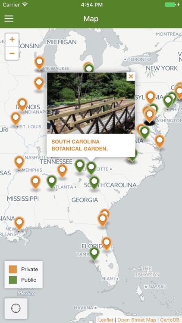Zoom out the map with minus button

click(x=12, y=53)
